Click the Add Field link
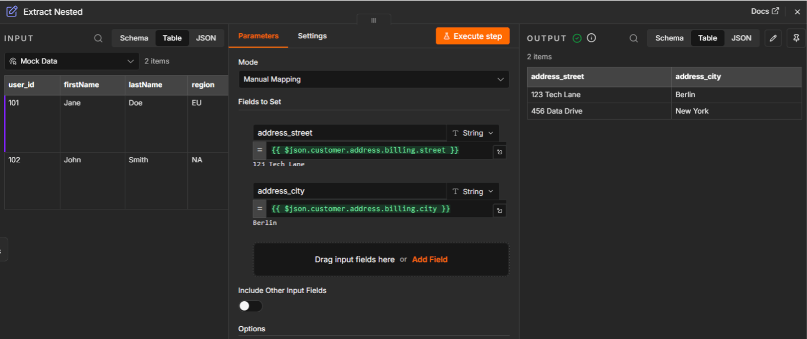 430,260
